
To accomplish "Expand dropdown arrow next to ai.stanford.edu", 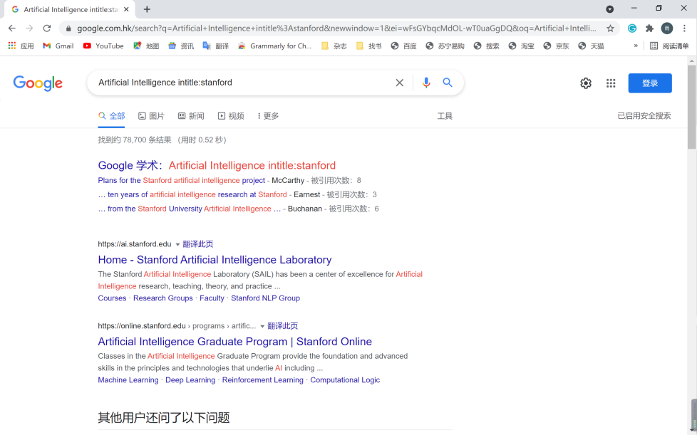I will click(x=177, y=245).
